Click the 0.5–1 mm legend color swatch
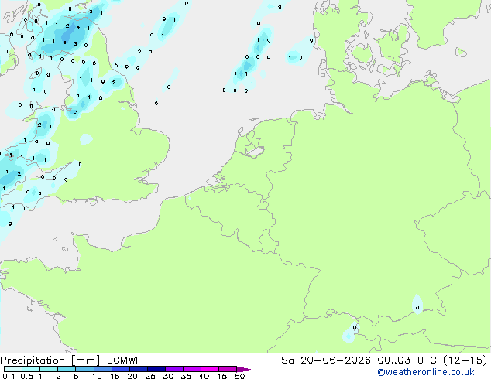 coord(31,369)
